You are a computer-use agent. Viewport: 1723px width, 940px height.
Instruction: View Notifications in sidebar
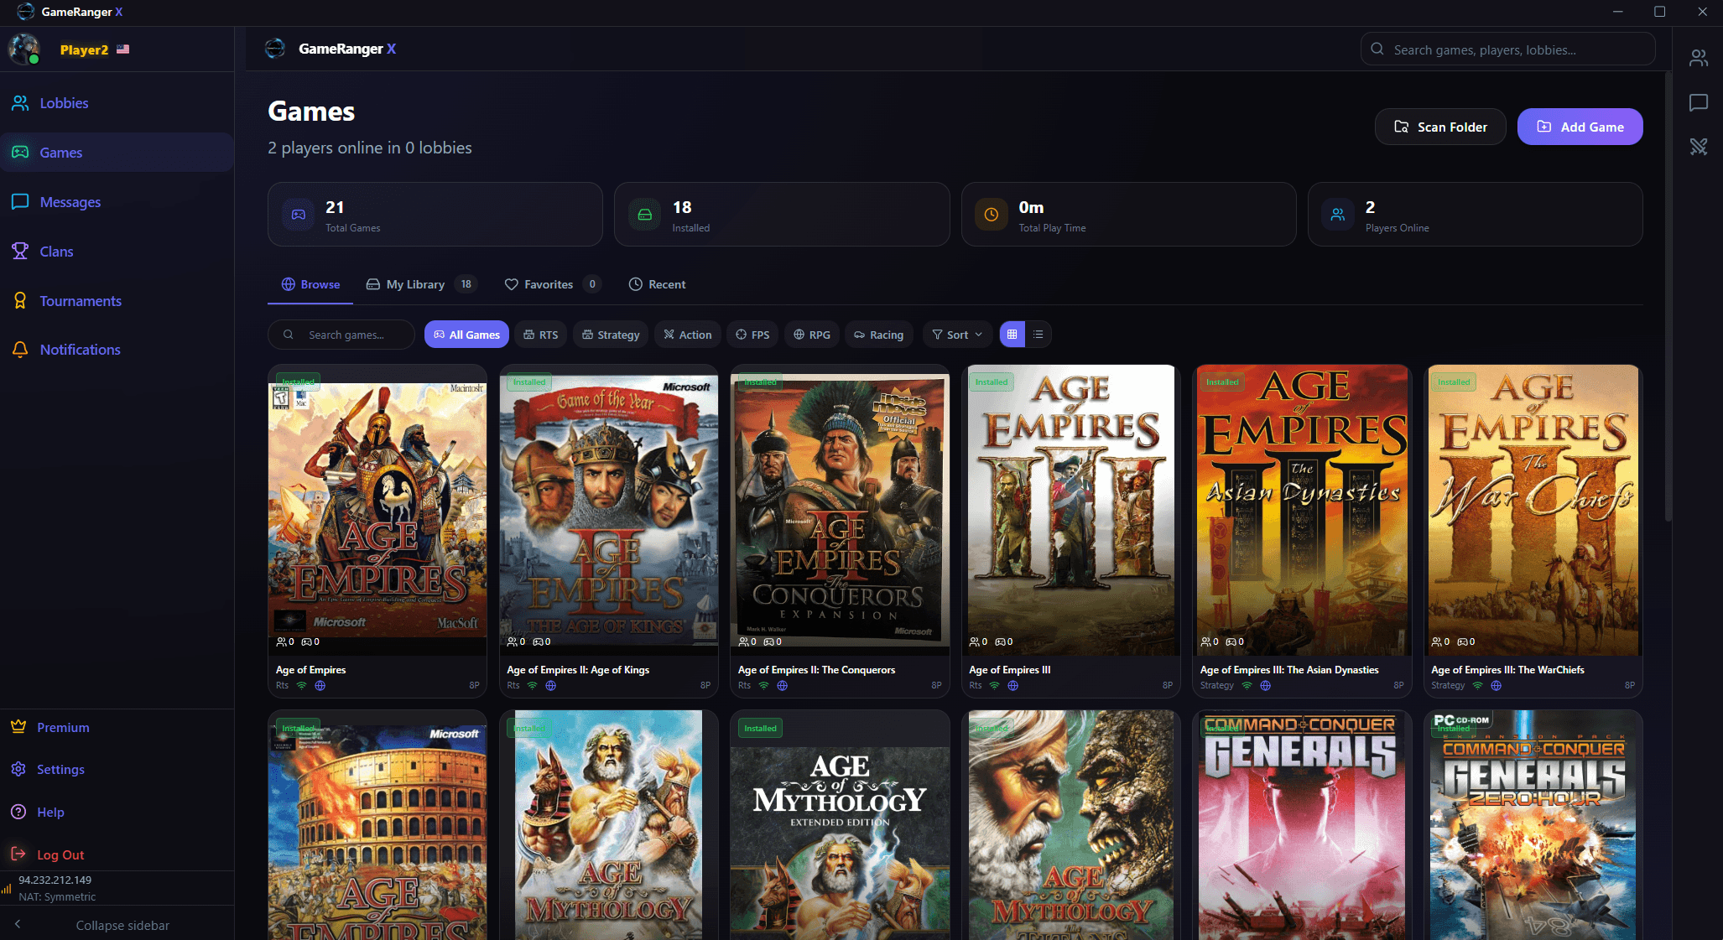tap(117, 350)
